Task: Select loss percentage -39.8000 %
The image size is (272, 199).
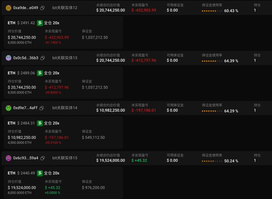Action: pyautogui.click(x=53, y=92)
